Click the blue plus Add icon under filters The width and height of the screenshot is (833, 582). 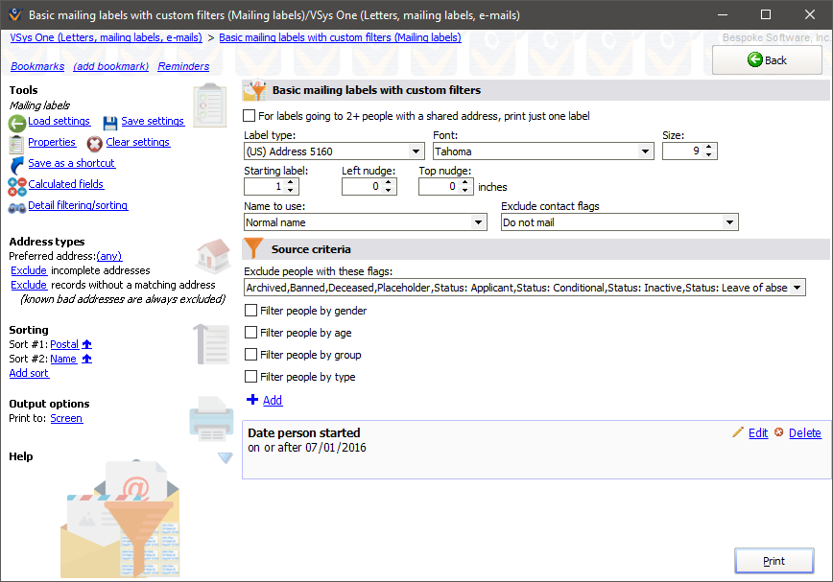[x=252, y=400]
